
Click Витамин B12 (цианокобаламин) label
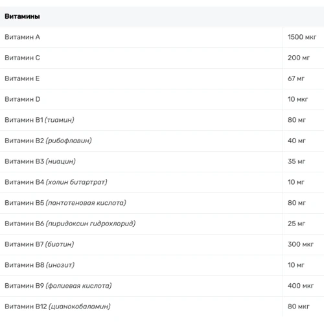(x=58, y=307)
